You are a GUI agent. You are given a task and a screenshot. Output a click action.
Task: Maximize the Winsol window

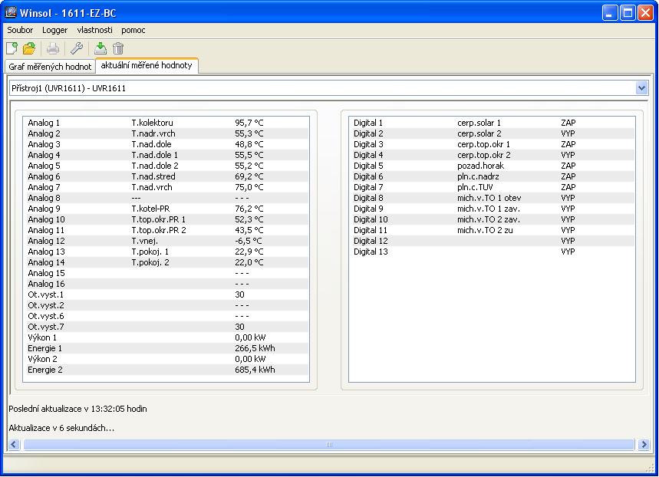[x=628, y=12]
